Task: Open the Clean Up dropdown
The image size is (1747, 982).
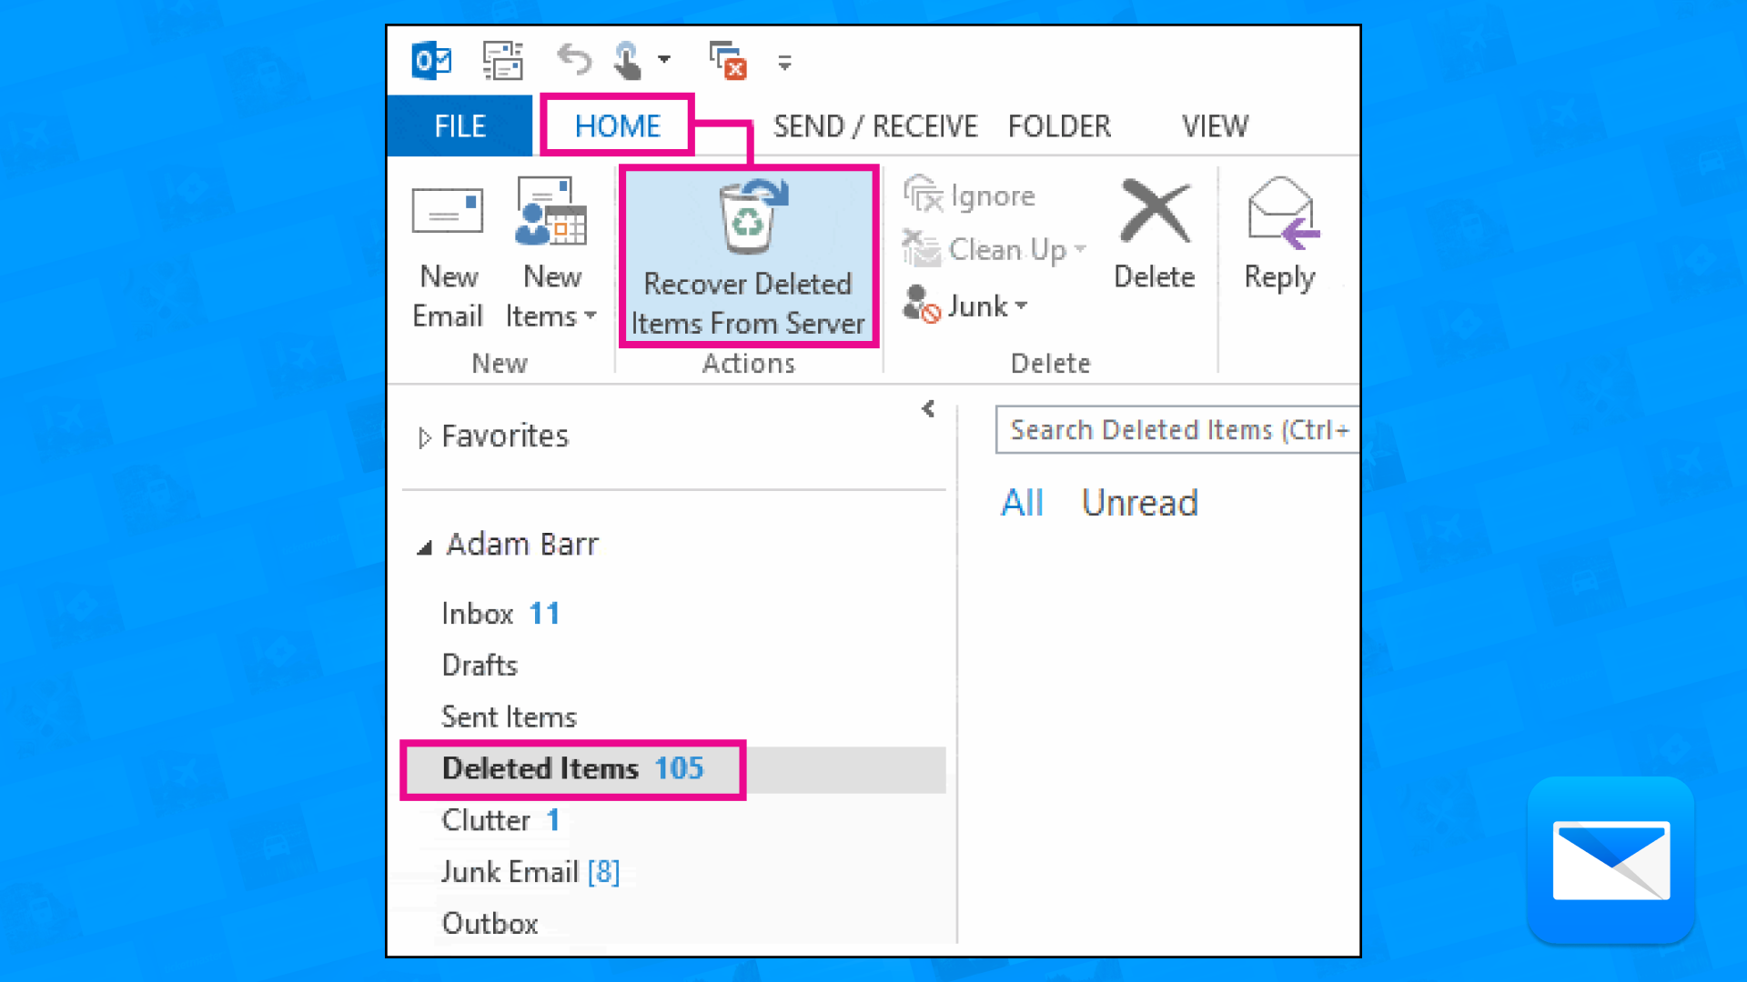Action: (x=1079, y=249)
